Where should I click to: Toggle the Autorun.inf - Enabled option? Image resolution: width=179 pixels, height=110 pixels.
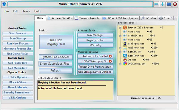[x=95, y=56]
